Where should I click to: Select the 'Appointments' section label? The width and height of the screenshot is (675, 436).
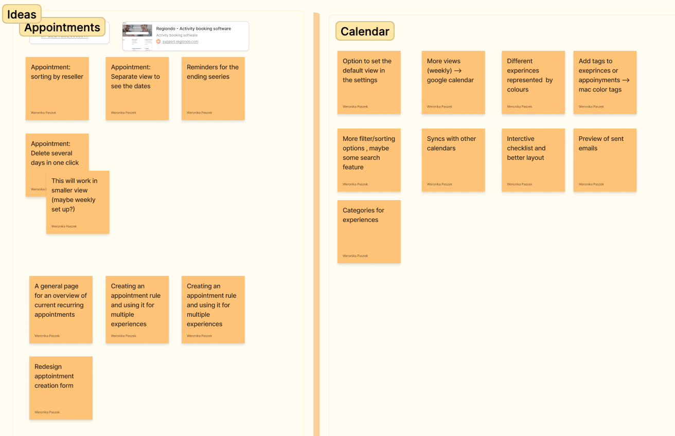(x=62, y=27)
